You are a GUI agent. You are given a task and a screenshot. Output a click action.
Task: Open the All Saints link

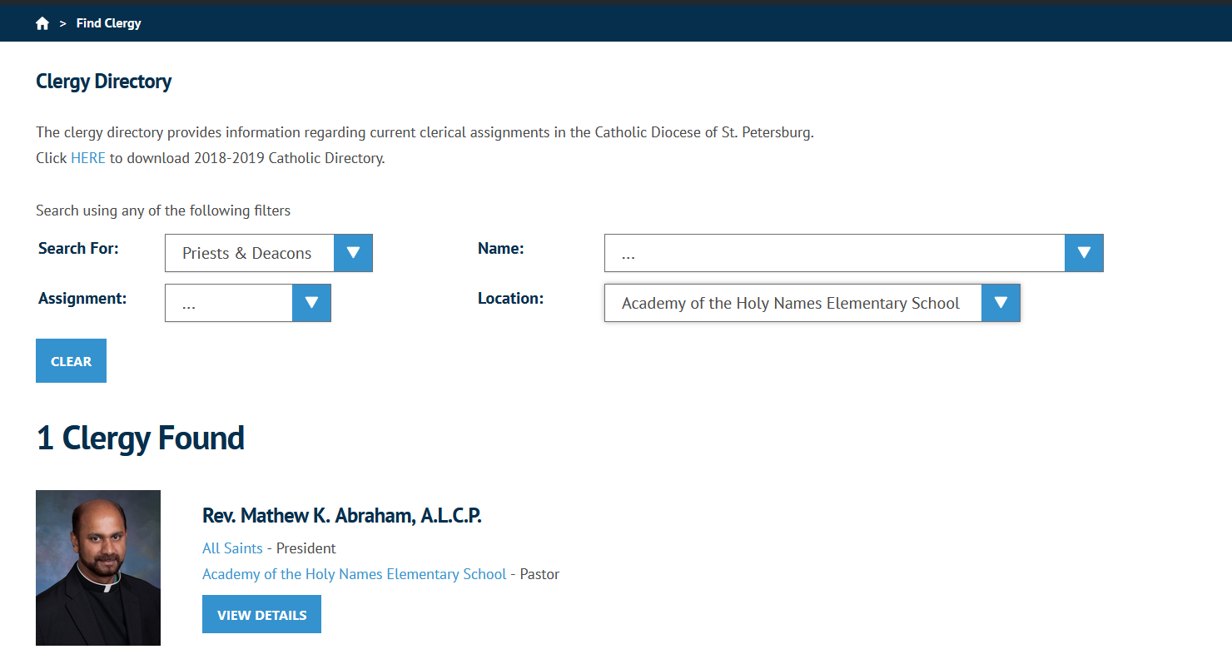(x=232, y=548)
